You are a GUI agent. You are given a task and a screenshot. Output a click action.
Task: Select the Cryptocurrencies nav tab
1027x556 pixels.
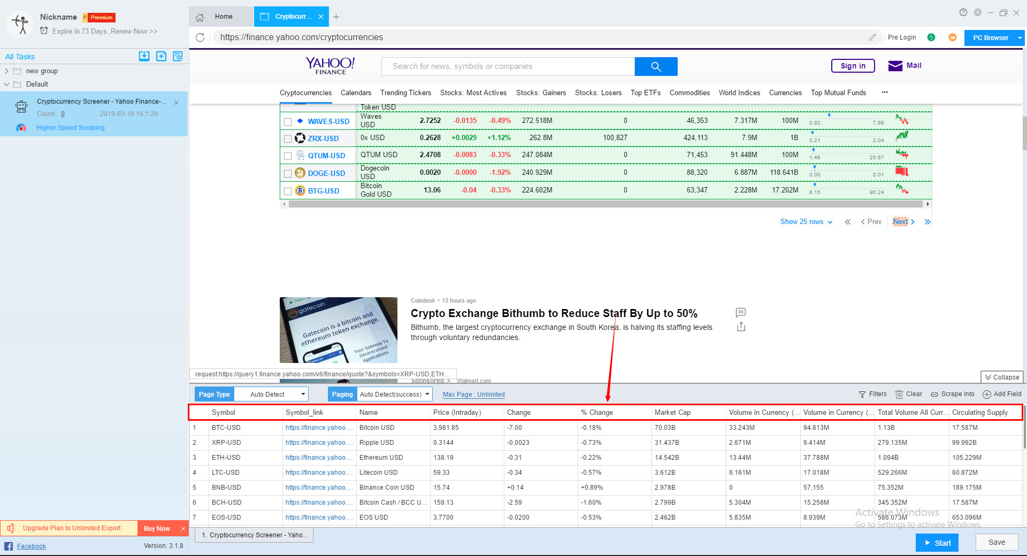(305, 93)
